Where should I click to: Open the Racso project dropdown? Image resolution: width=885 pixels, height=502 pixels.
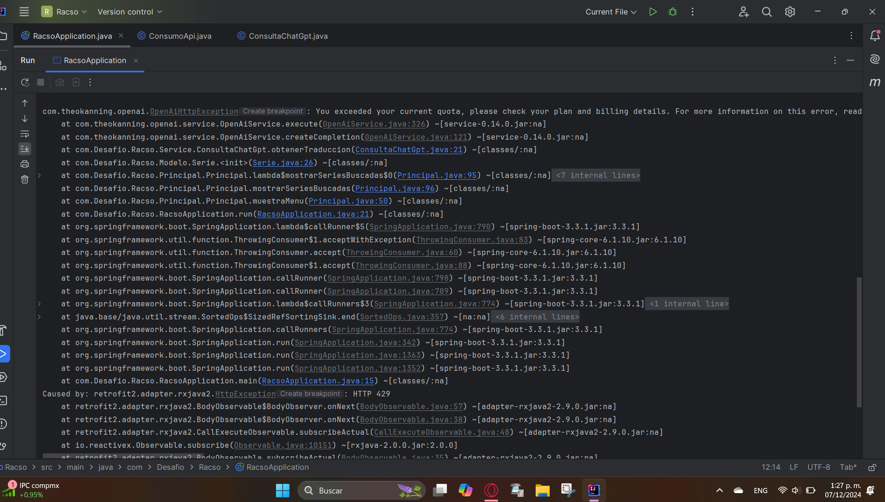coord(64,12)
